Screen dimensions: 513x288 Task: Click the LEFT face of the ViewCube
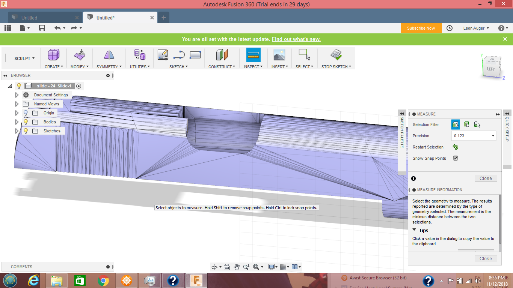(x=490, y=69)
